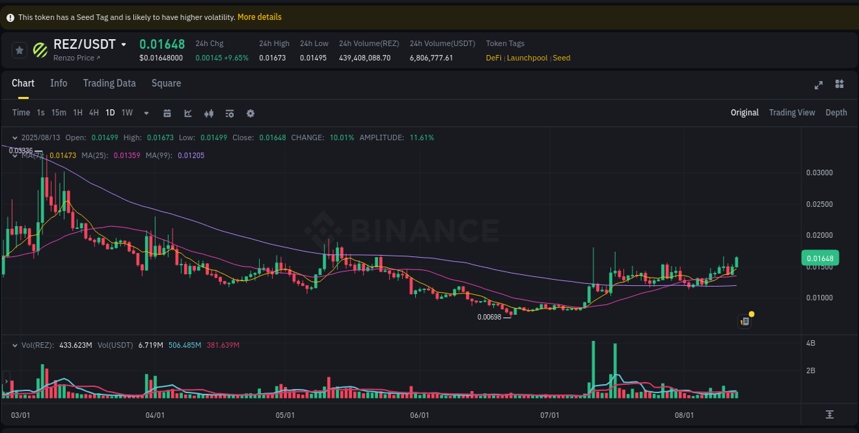Open the indicators list icon

click(230, 113)
